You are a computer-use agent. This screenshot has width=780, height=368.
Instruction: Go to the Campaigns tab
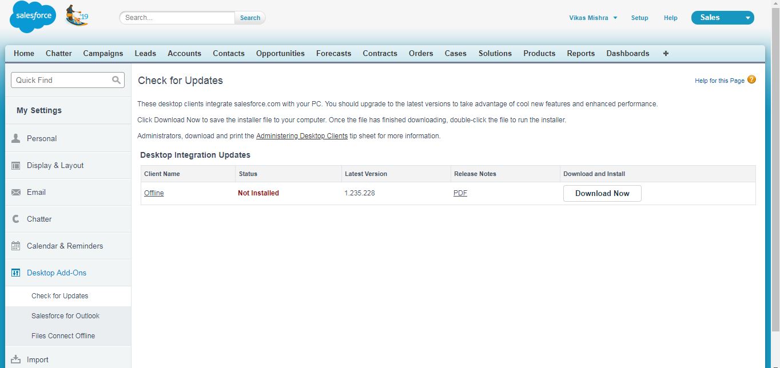(103, 53)
